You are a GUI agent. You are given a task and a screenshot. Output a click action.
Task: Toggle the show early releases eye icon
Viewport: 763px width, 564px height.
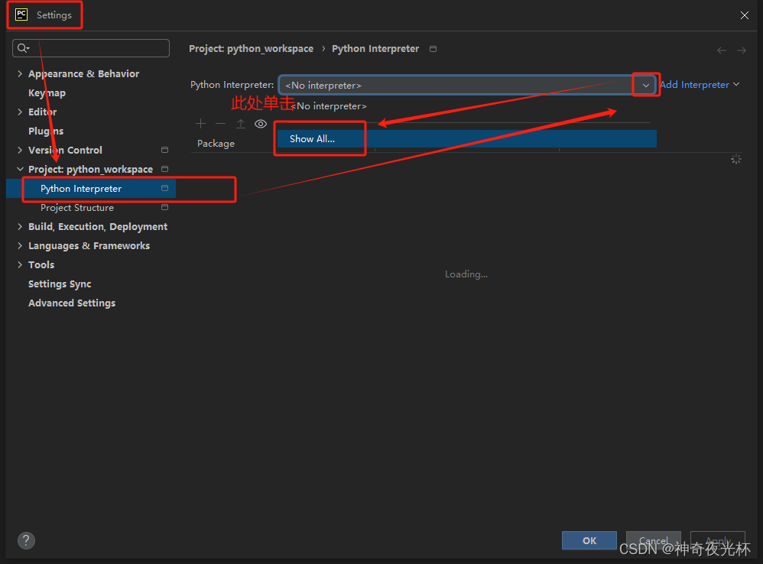click(261, 124)
